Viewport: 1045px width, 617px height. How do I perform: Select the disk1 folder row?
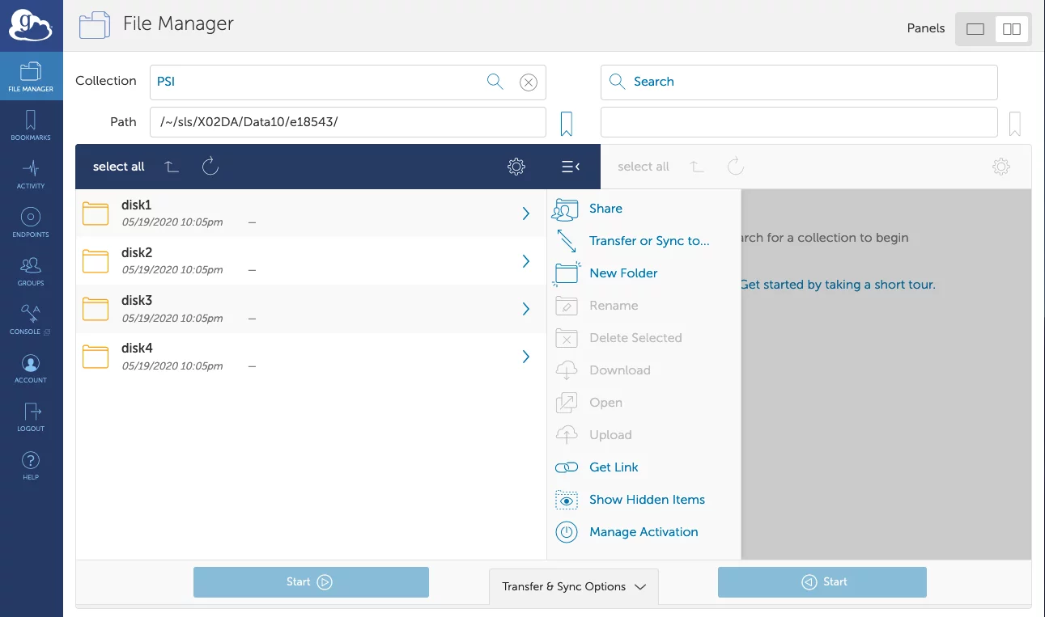pos(311,213)
